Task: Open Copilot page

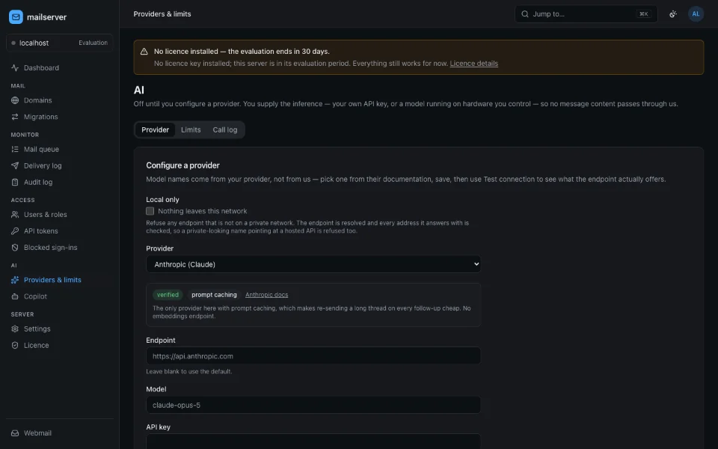Action: (x=60, y=296)
